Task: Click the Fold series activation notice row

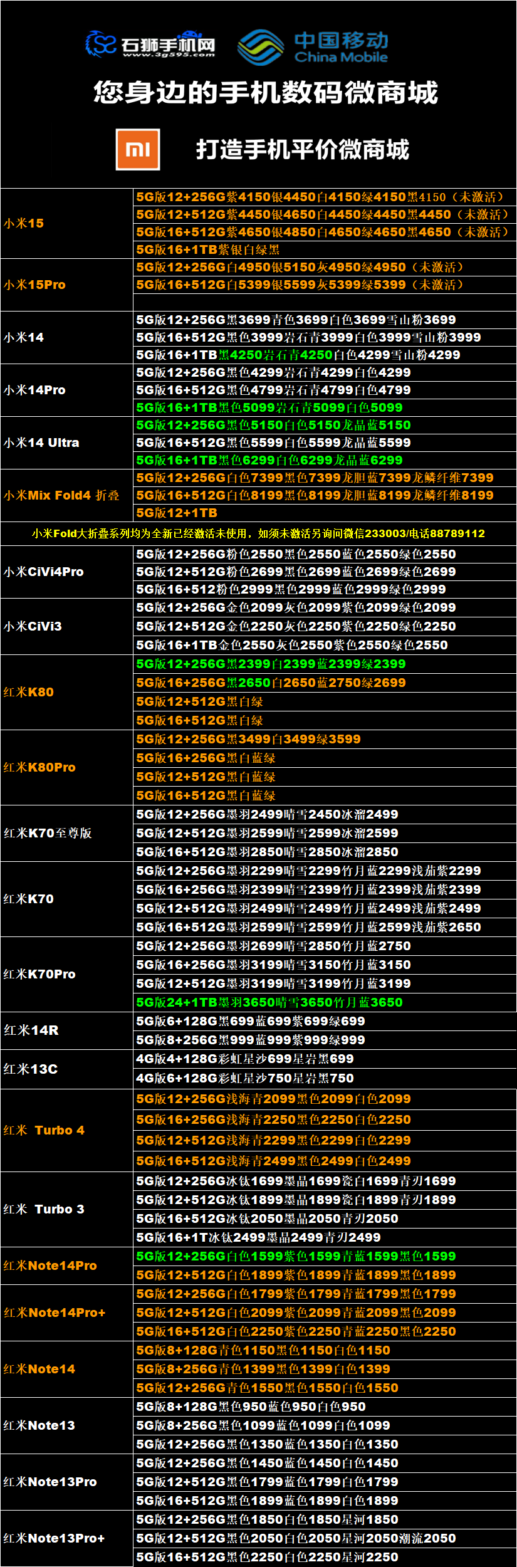Action: (x=258, y=533)
